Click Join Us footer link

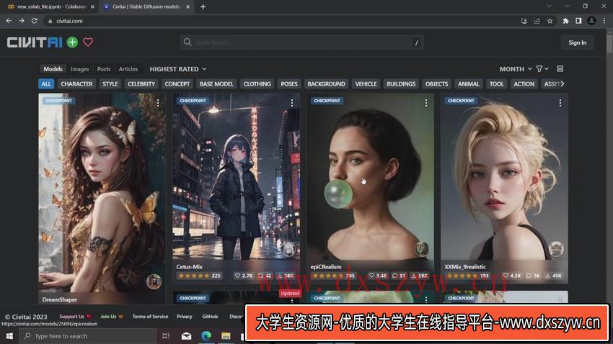111,317
